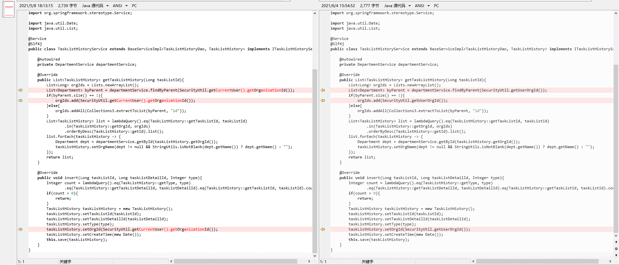Image resolution: width=619 pixels, height=265 pixels.
Task: Click the right status bar position 1: 1
Action: point(323,261)
